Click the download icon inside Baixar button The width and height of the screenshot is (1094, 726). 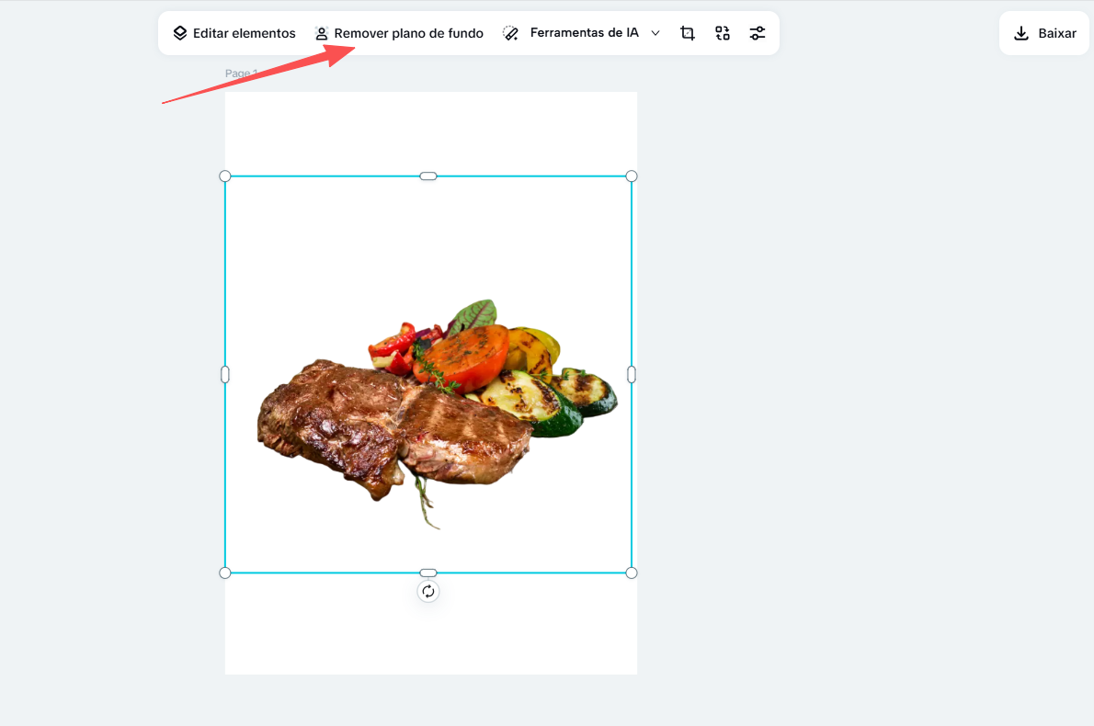(1020, 32)
